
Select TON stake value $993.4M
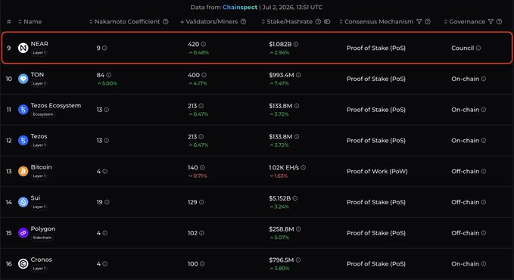click(282, 75)
